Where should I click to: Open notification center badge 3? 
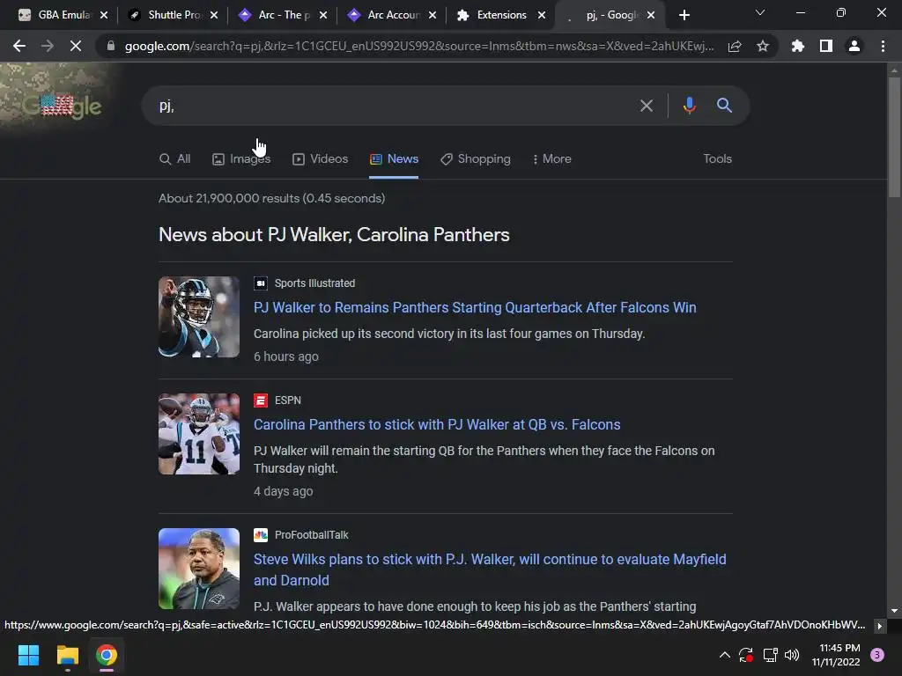point(877,655)
